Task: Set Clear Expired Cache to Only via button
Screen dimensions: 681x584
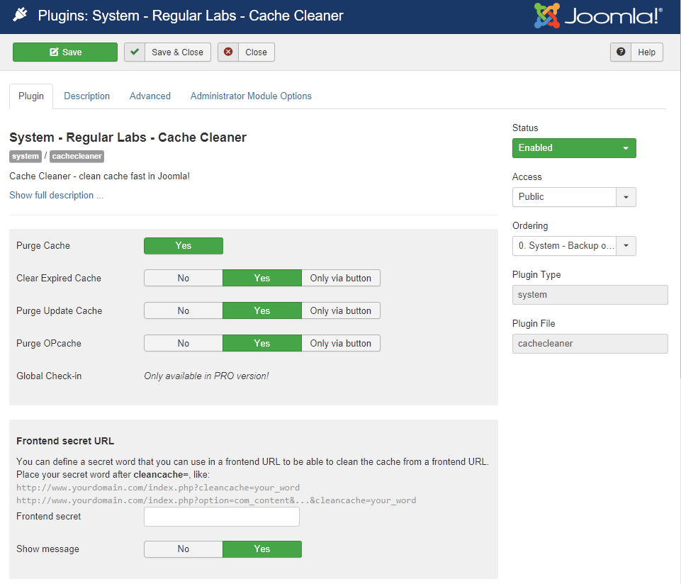Action: (340, 278)
